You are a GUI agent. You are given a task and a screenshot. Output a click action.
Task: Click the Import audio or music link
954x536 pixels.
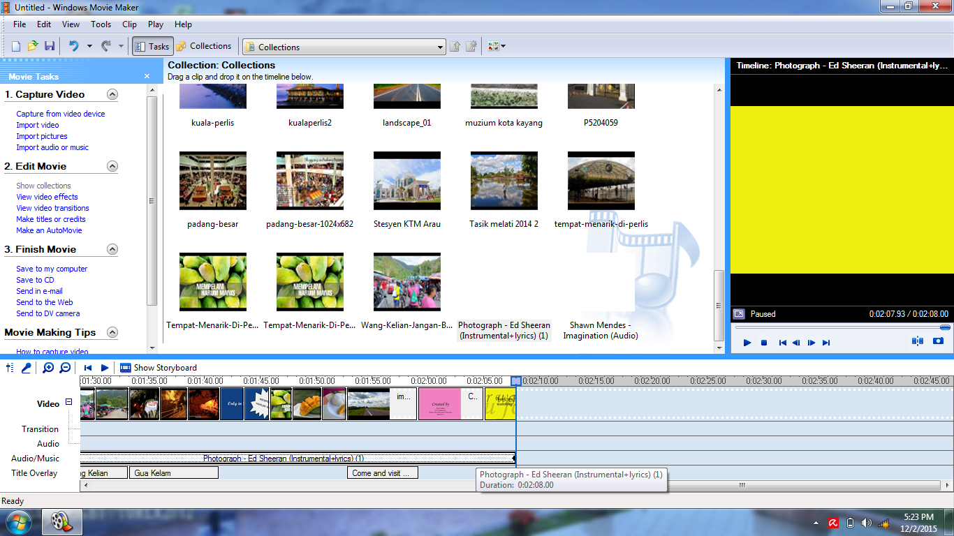point(52,147)
